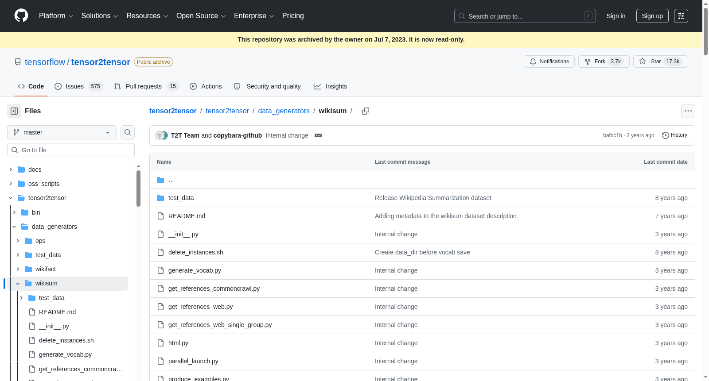Select delete_instances.sh in the file tree
The width and height of the screenshot is (709, 381).
pyautogui.click(x=66, y=340)
